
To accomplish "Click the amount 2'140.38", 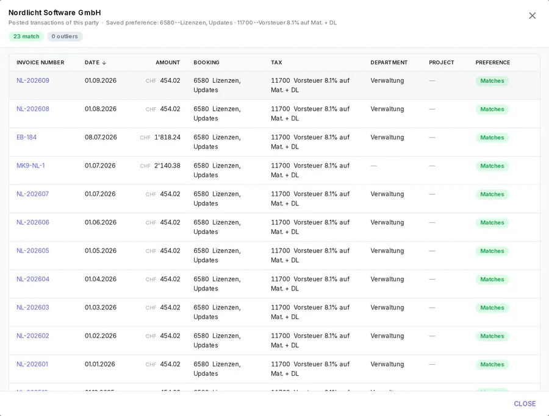I will tap(167, 165).
